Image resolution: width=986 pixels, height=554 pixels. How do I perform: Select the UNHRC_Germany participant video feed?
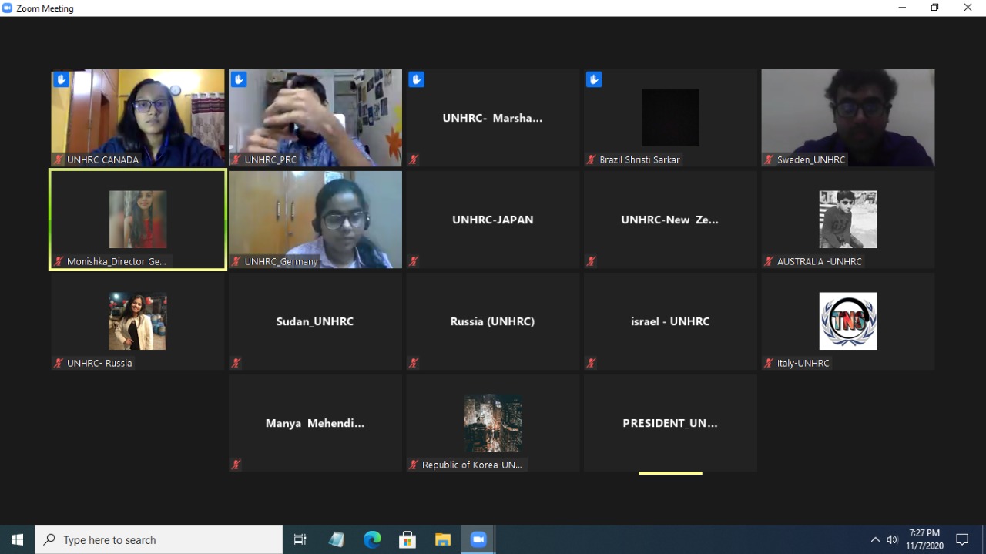click(315, 220)
